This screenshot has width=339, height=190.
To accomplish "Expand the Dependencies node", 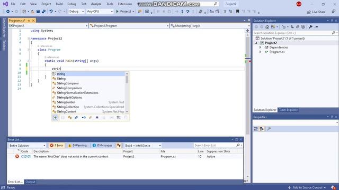I will [x=260, y=47].
